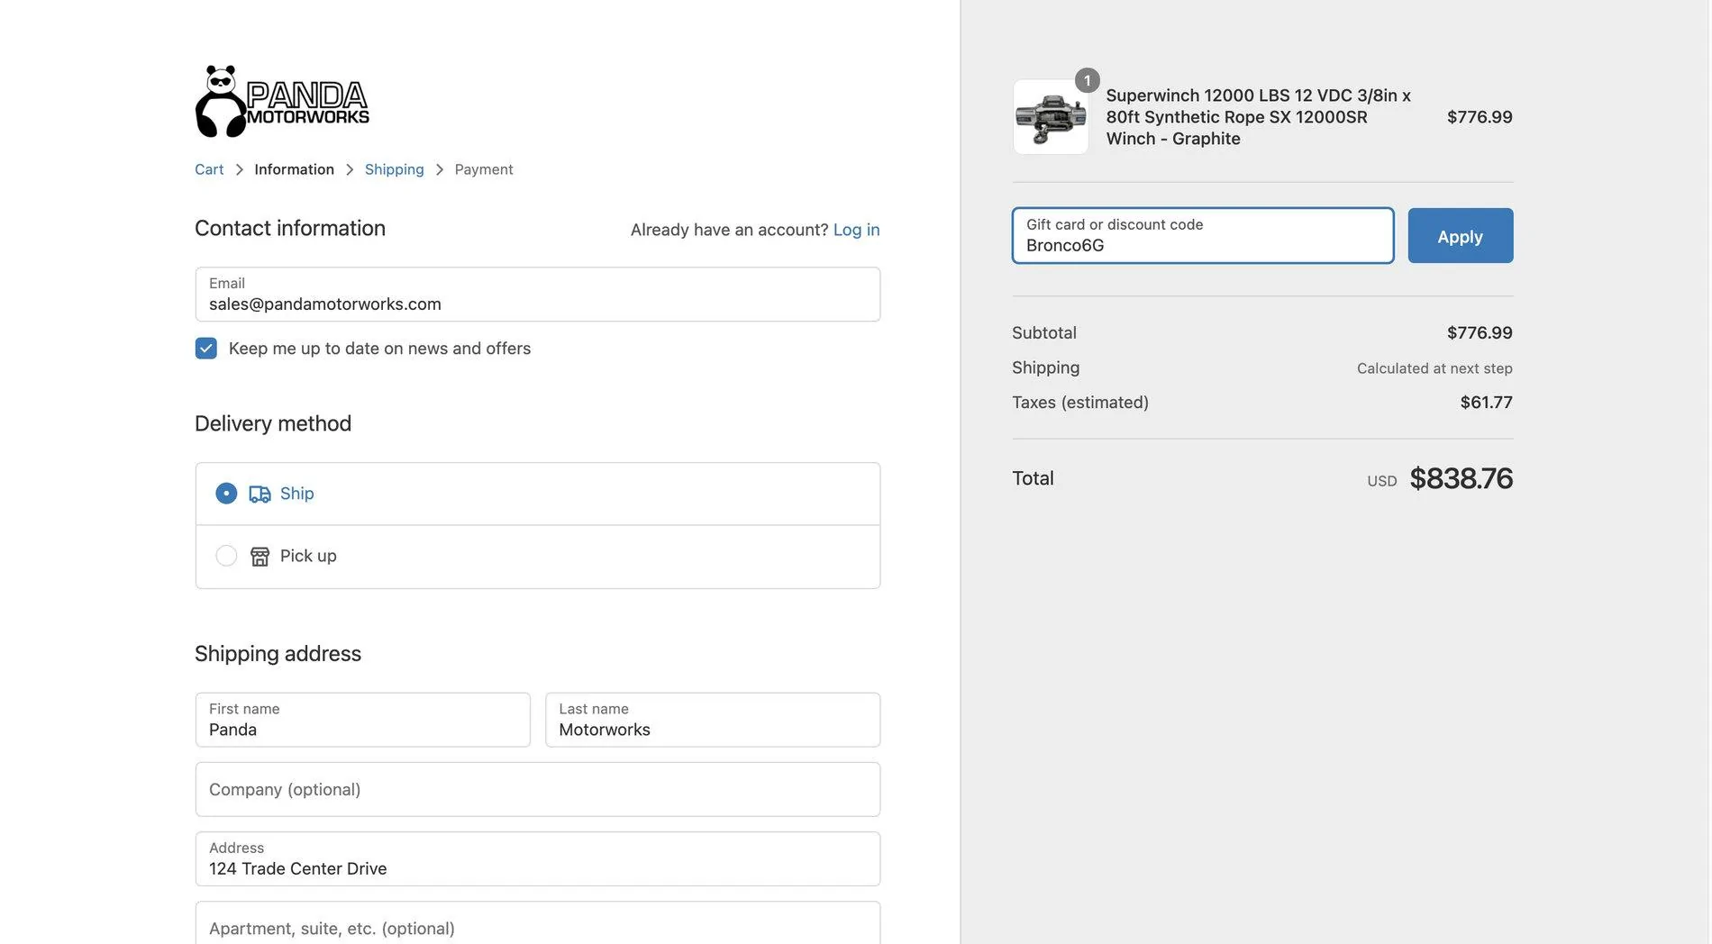Screen dimensions: 1712x944
Task: Focus the Email input field
Action: (x=538, y=295)
